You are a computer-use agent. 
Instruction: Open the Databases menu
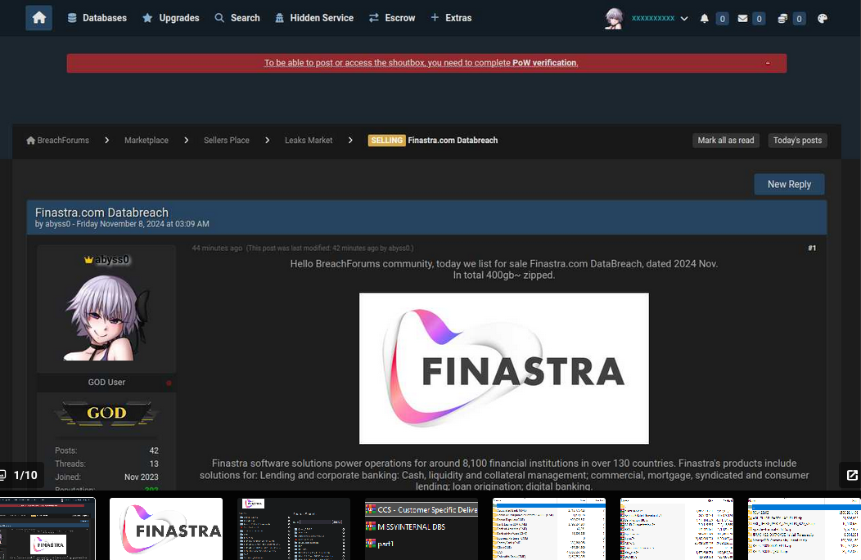click(x=97, y=18)
